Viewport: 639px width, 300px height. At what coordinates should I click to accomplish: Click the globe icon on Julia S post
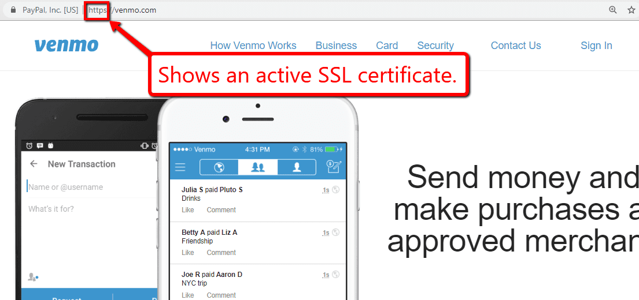pos(336,190)
